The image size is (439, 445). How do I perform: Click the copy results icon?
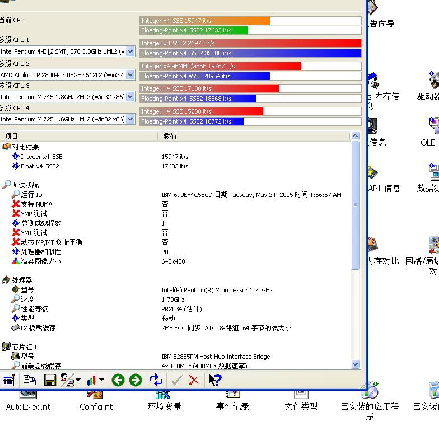[x=29, y=380]
